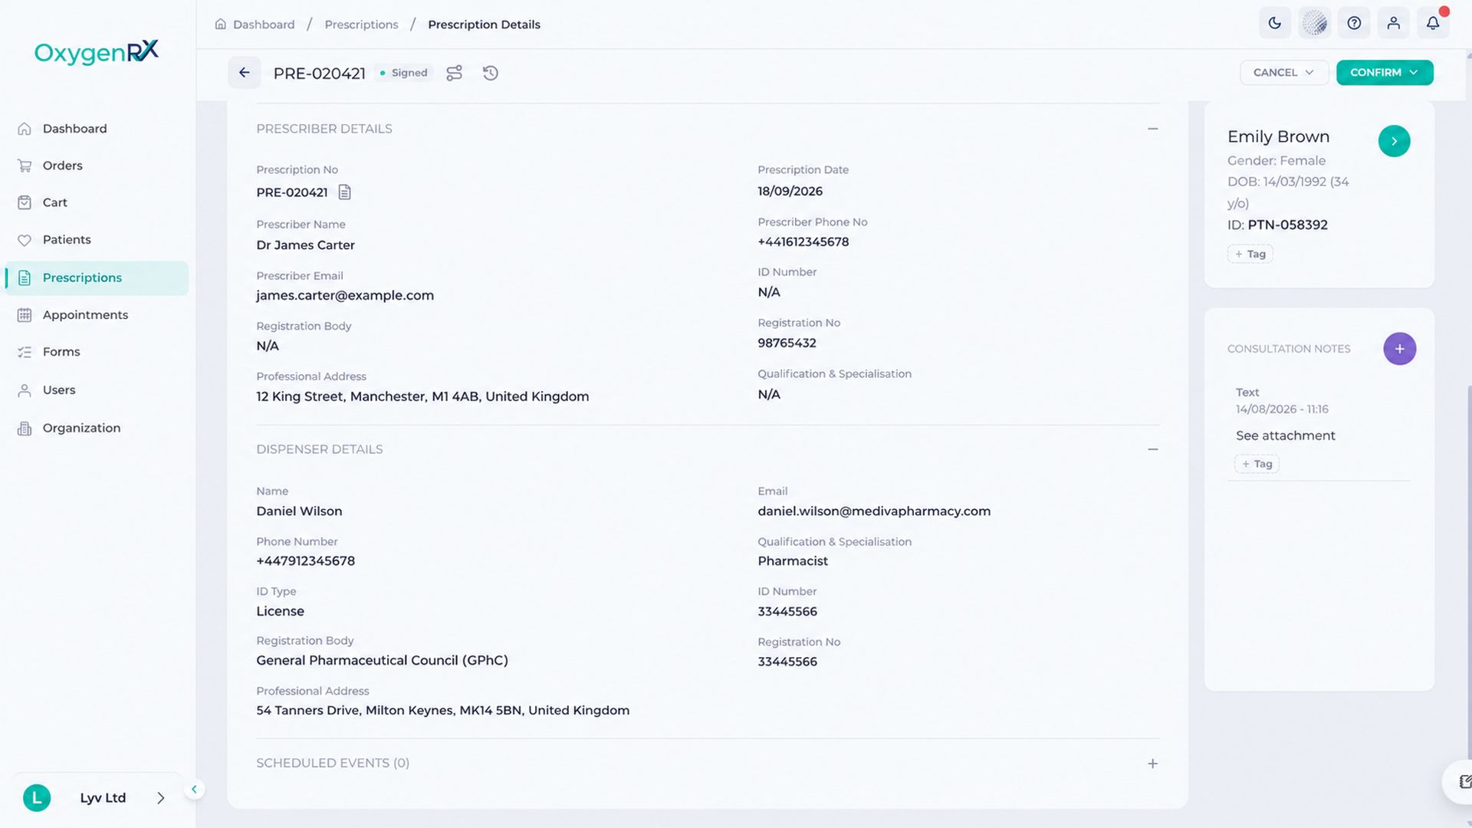Click the Dashboard breadcrumb link
Viewport: 1472px width, 828px height.
point(264,25)
